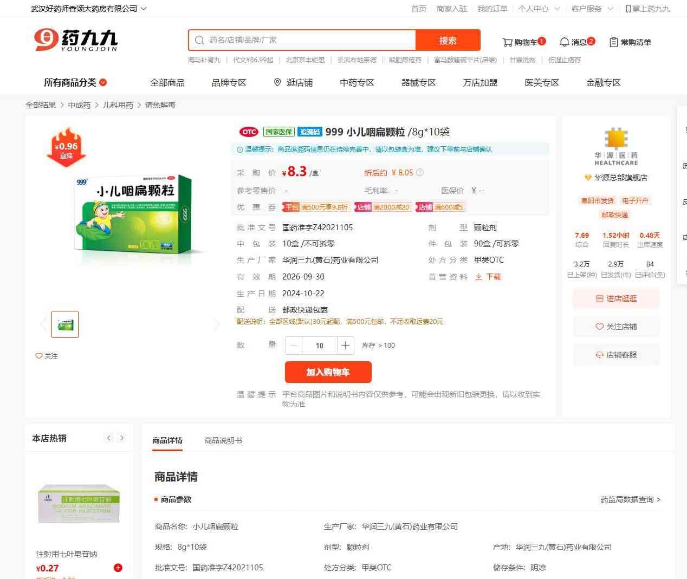Open the traditional Chinese medicine zone menu
This screenshot has width=687, height=579.
(x=357, y=82)
